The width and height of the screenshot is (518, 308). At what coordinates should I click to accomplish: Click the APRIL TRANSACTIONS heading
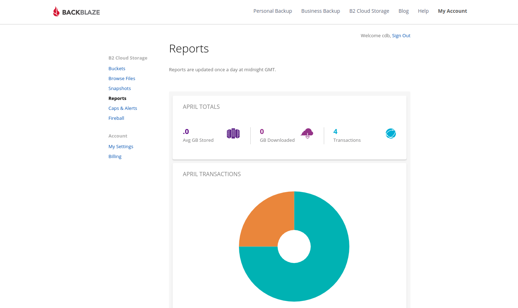[212, 174]
